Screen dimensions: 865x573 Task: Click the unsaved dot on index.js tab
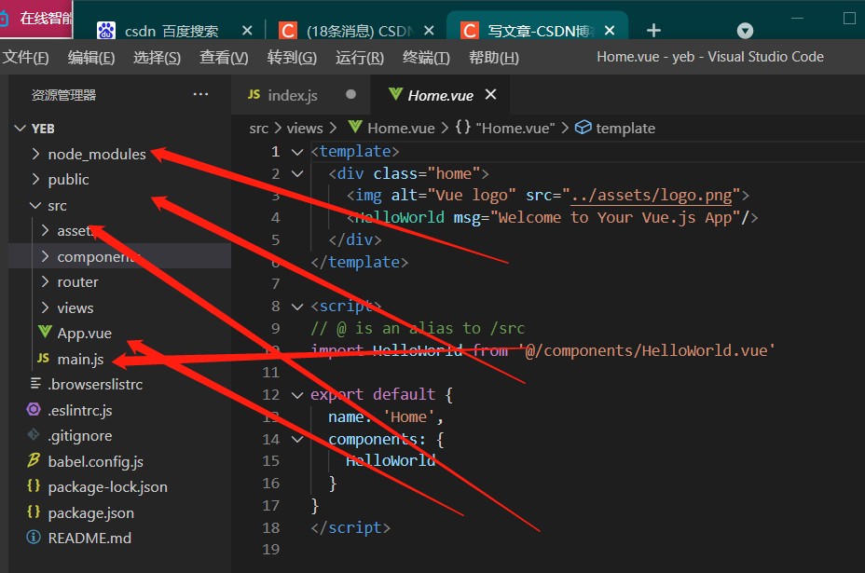click(350, 94)
